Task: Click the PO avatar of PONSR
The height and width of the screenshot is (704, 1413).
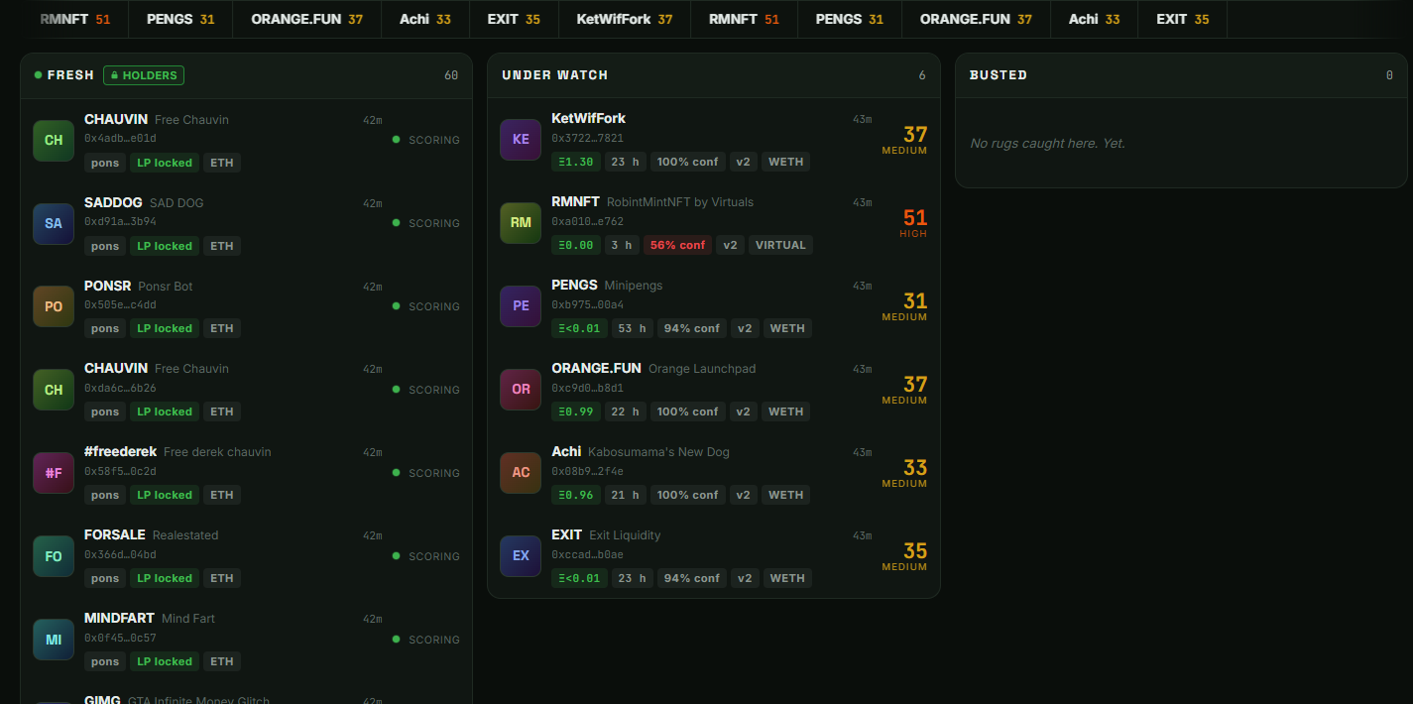Action: (54, 306)
